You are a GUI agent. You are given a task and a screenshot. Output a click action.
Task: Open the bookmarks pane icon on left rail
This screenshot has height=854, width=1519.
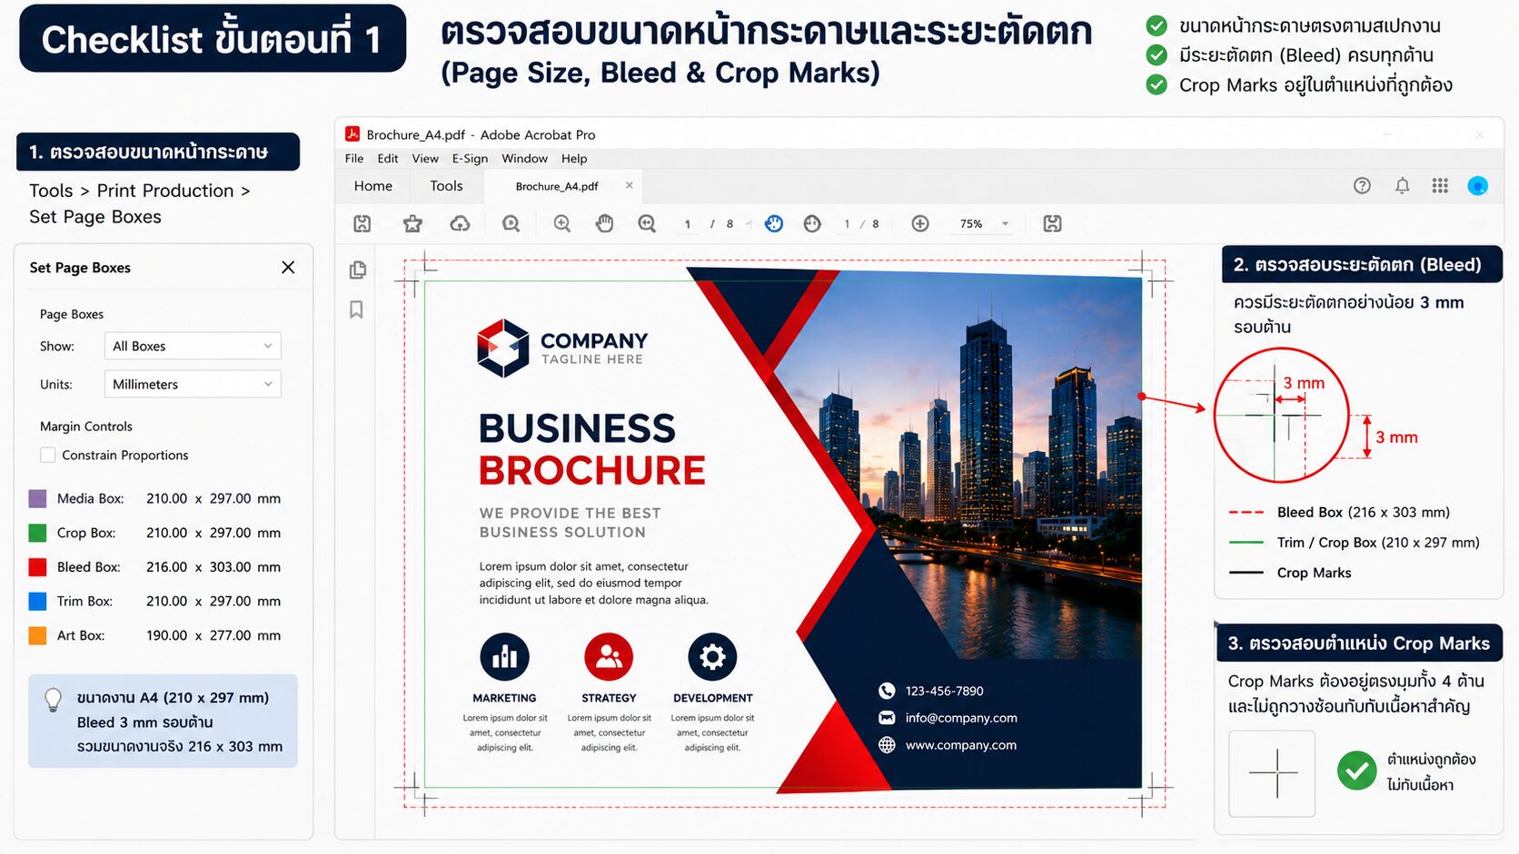click(356, 309)
